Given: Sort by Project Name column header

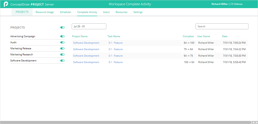Looking at the screenshot, I should tap(80, 36).
